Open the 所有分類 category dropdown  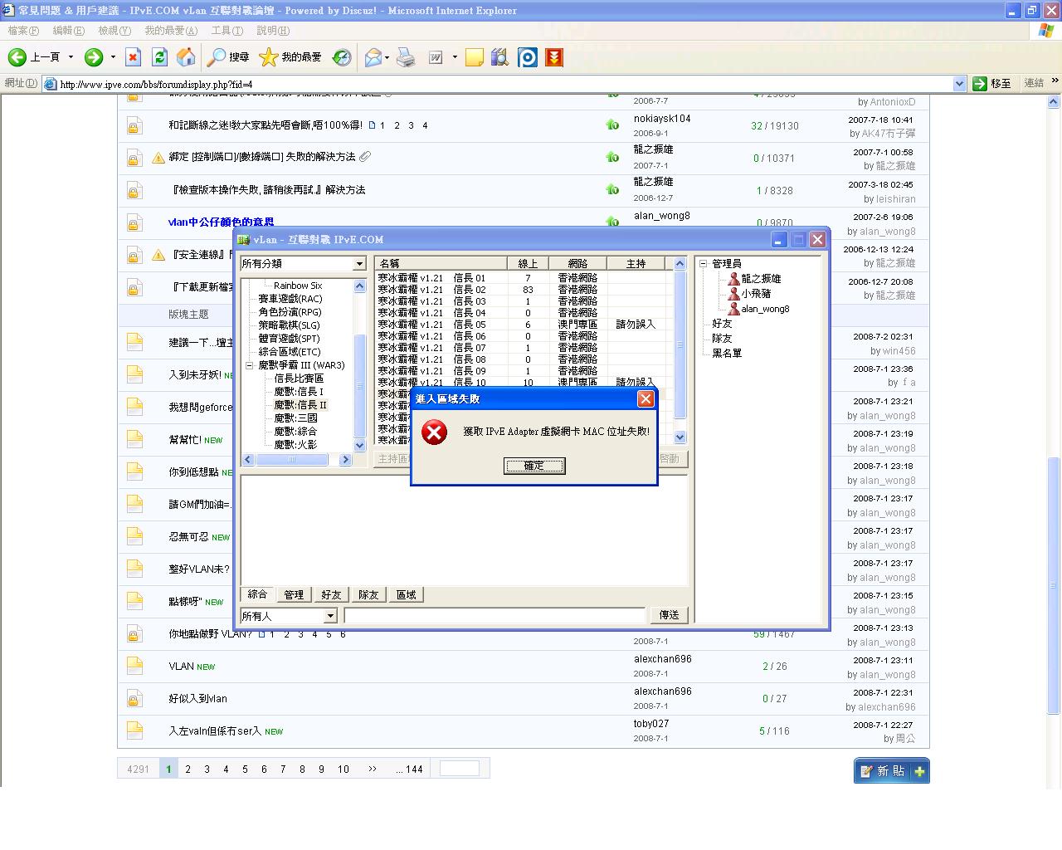359,264
